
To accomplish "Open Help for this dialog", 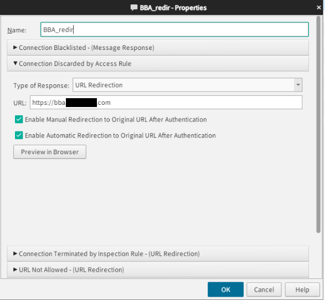I will click(302, 289).
